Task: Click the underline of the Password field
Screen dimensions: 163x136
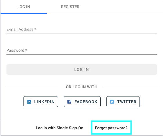Action: pyautogui.click(x=82, y=54)
